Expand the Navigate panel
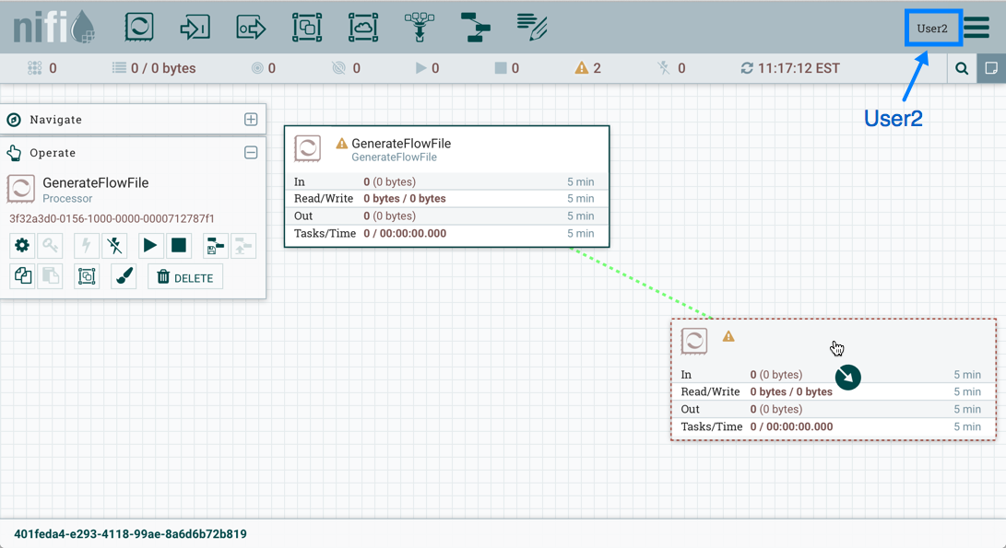Screen dimensions: 1006x548 (x=251, y=120)
